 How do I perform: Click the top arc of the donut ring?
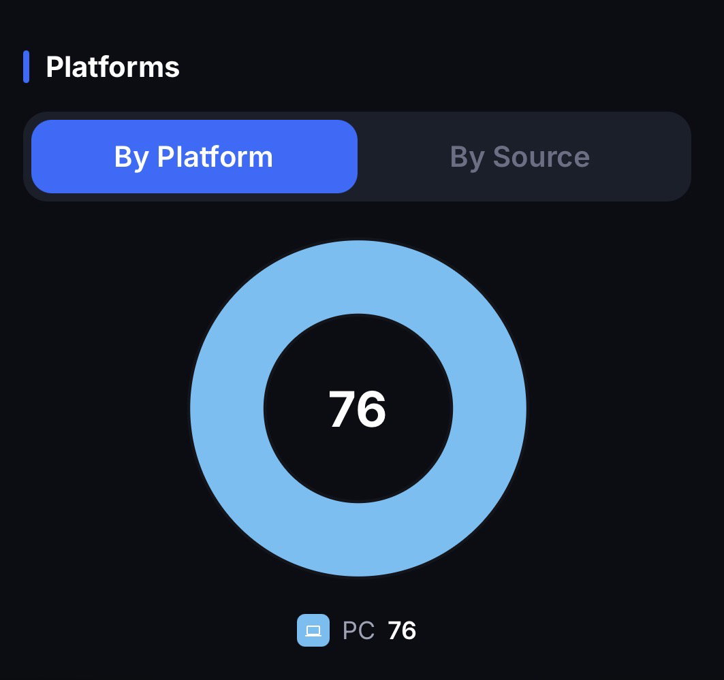[358, 277]
